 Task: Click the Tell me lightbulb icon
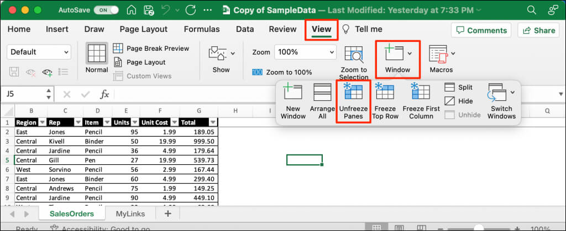[x=346, y=29]
